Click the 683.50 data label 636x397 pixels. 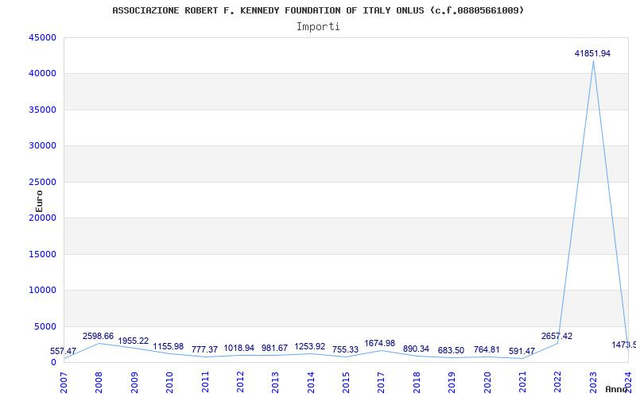(x=451, y=350)
